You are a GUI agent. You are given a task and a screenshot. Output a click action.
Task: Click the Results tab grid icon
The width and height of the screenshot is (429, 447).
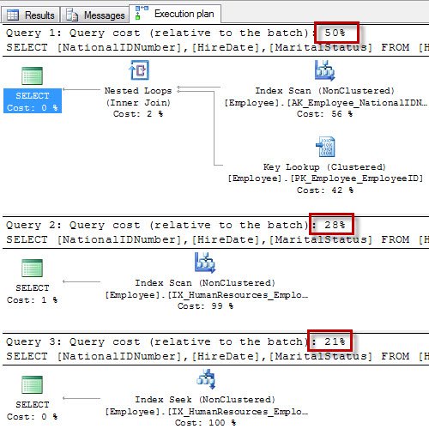pos(13,15)
